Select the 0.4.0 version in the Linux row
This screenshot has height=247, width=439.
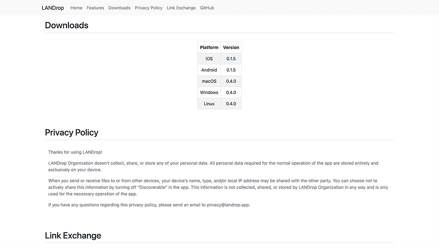231,104
